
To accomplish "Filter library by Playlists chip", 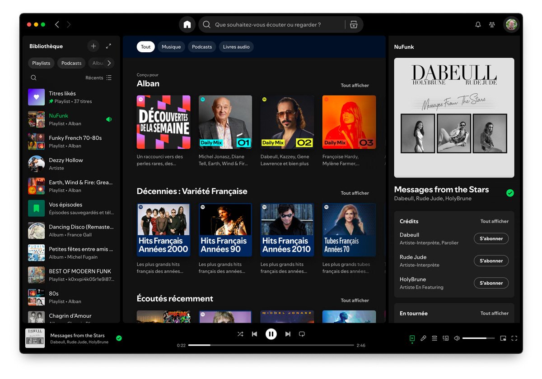I will (x=41, y=63).
